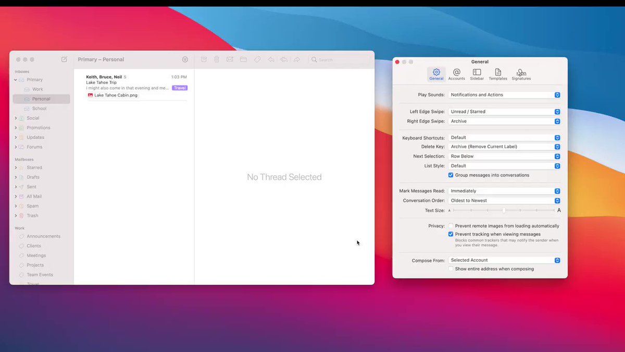The height and width of the screenshot is (352, 625).
Task: Open the Next Selection dropdown
Action: click(505, 156)
